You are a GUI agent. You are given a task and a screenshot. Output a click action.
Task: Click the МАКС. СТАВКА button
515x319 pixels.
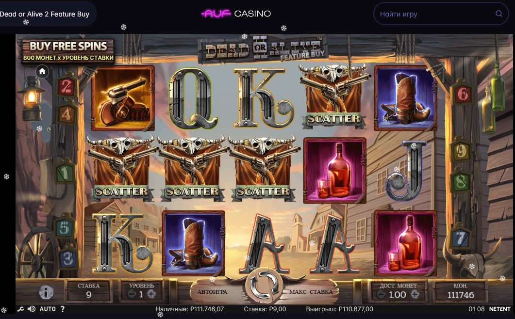click(x=311, y=292)
